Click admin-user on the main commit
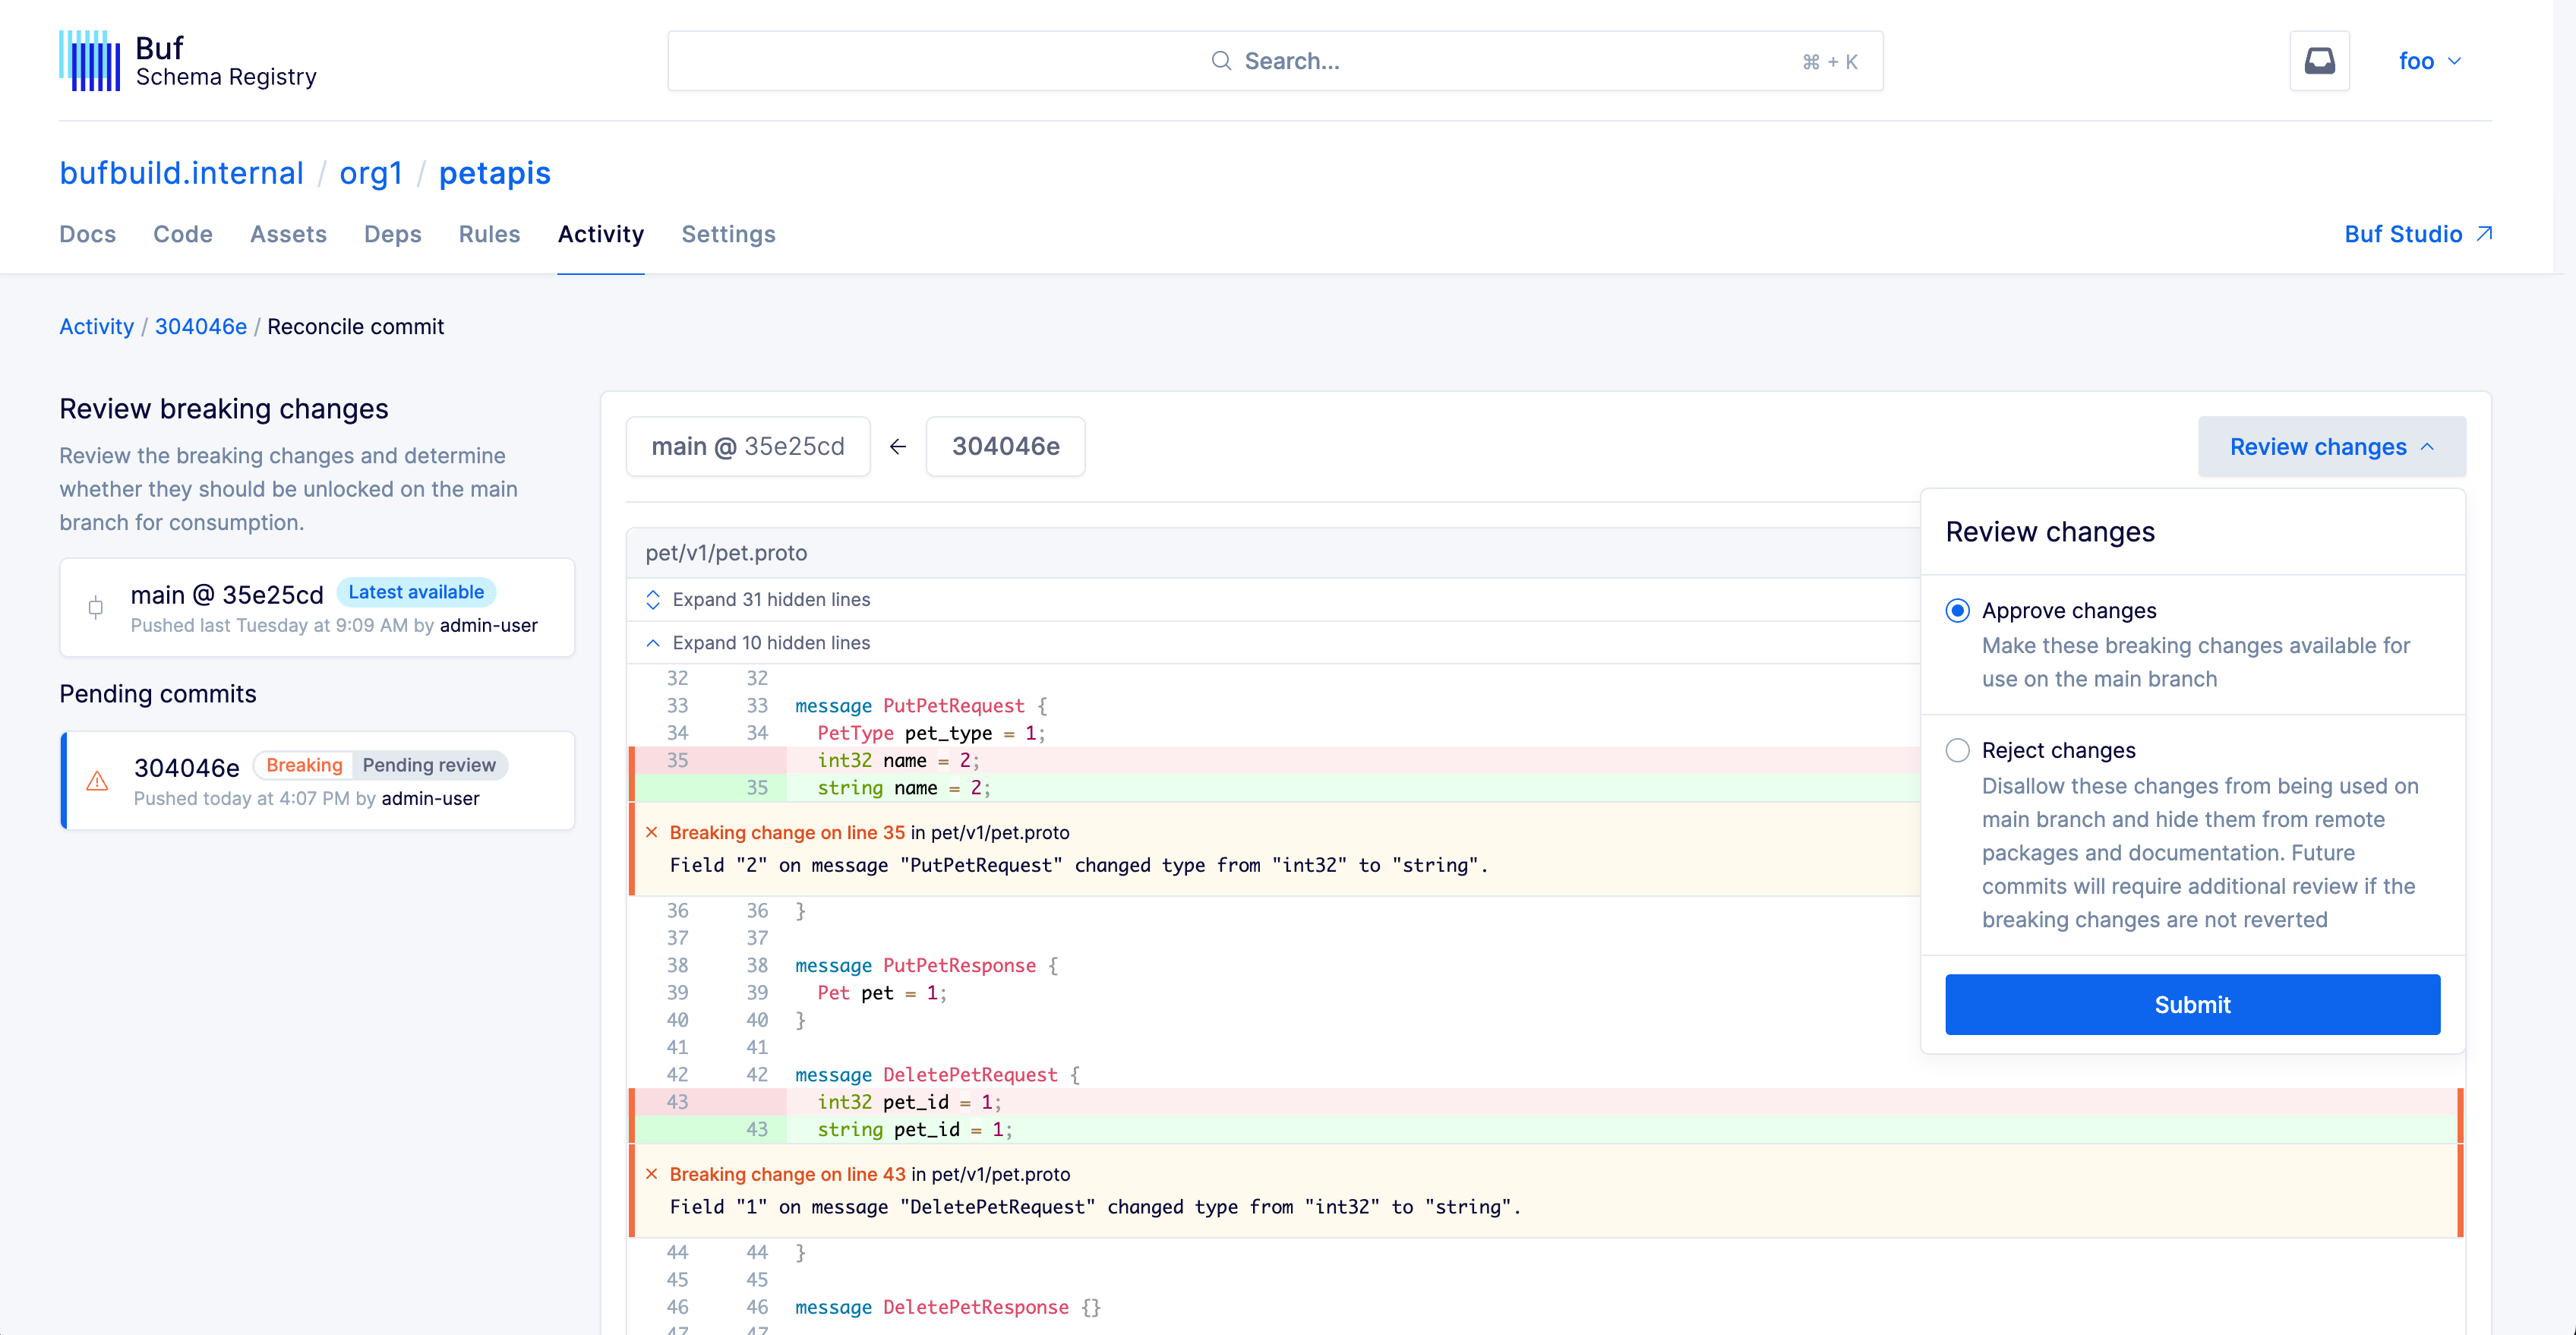This screenshot has height=1335, width=2576. 489,626
